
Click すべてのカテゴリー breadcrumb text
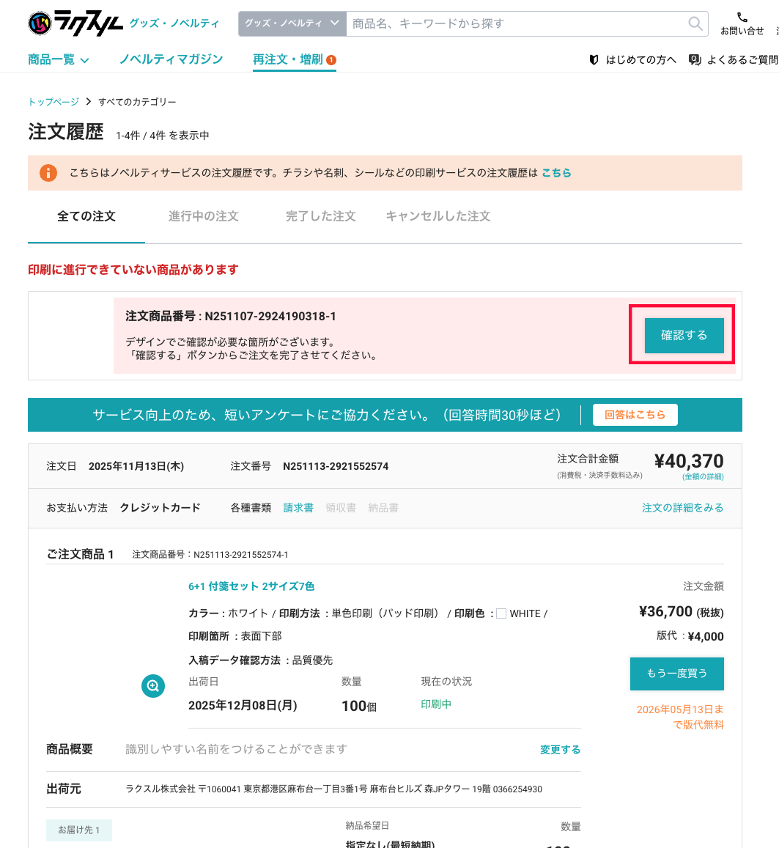pos(137,102)
